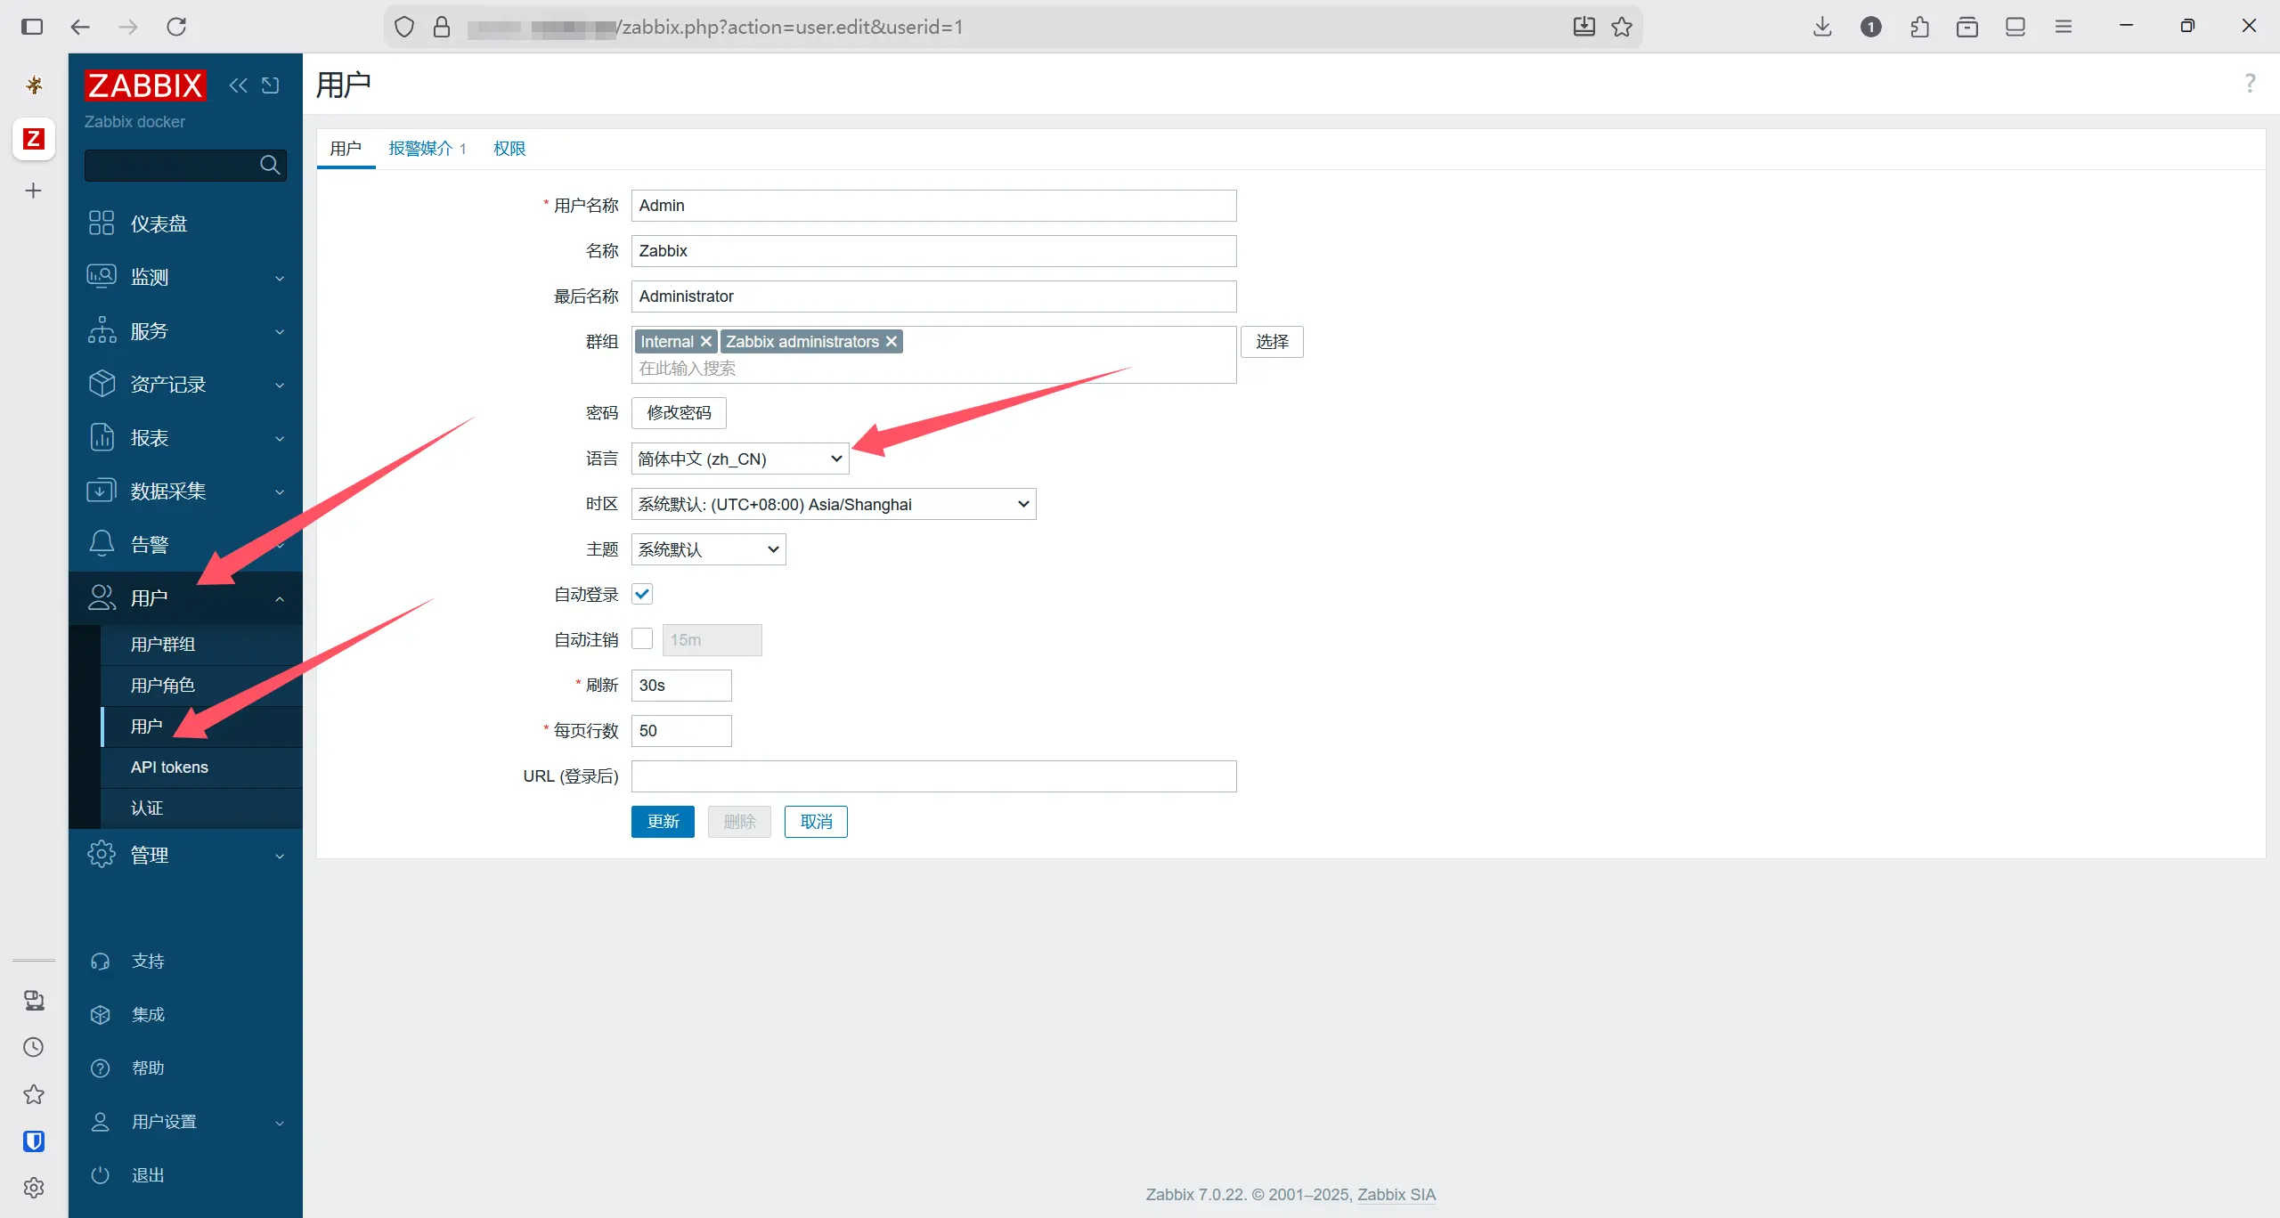Open the 主题 theme dropdown
This screenshot has width=2280, height=1218.
click(x=708, y=549)
